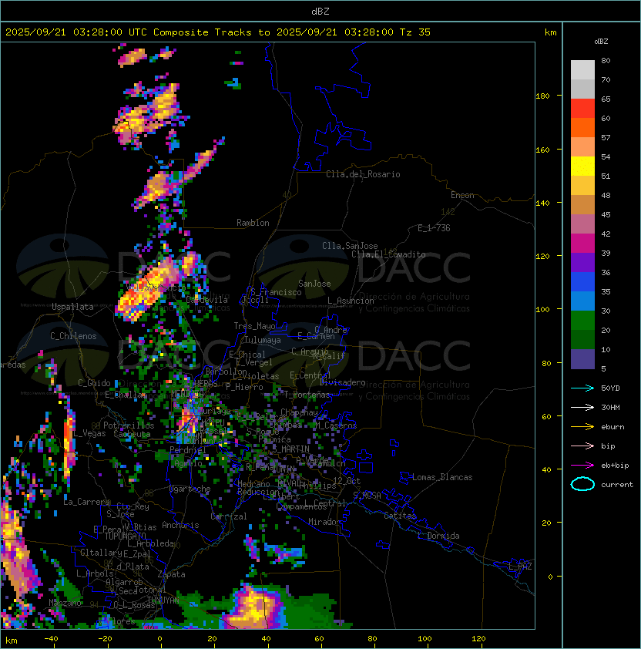Click the 'Clla.del_Rosario' place label

click(363, 174)
